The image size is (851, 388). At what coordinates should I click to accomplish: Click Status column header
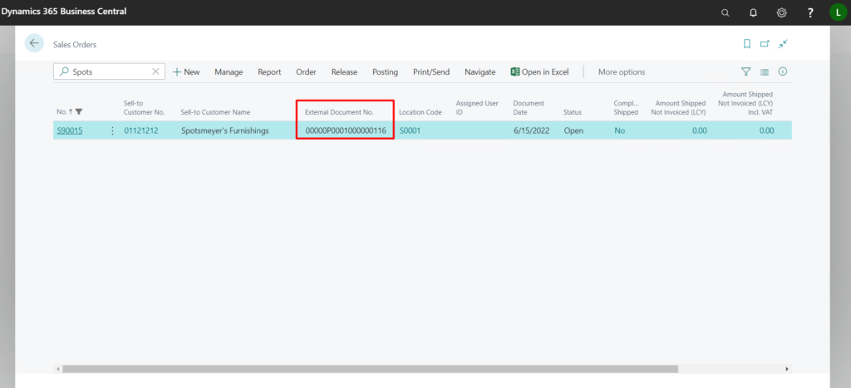tap(573, 112)
